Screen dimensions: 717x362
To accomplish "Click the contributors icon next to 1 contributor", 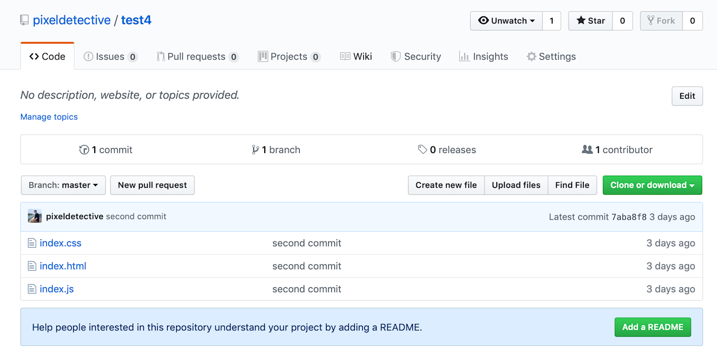I will click(587, 150).
